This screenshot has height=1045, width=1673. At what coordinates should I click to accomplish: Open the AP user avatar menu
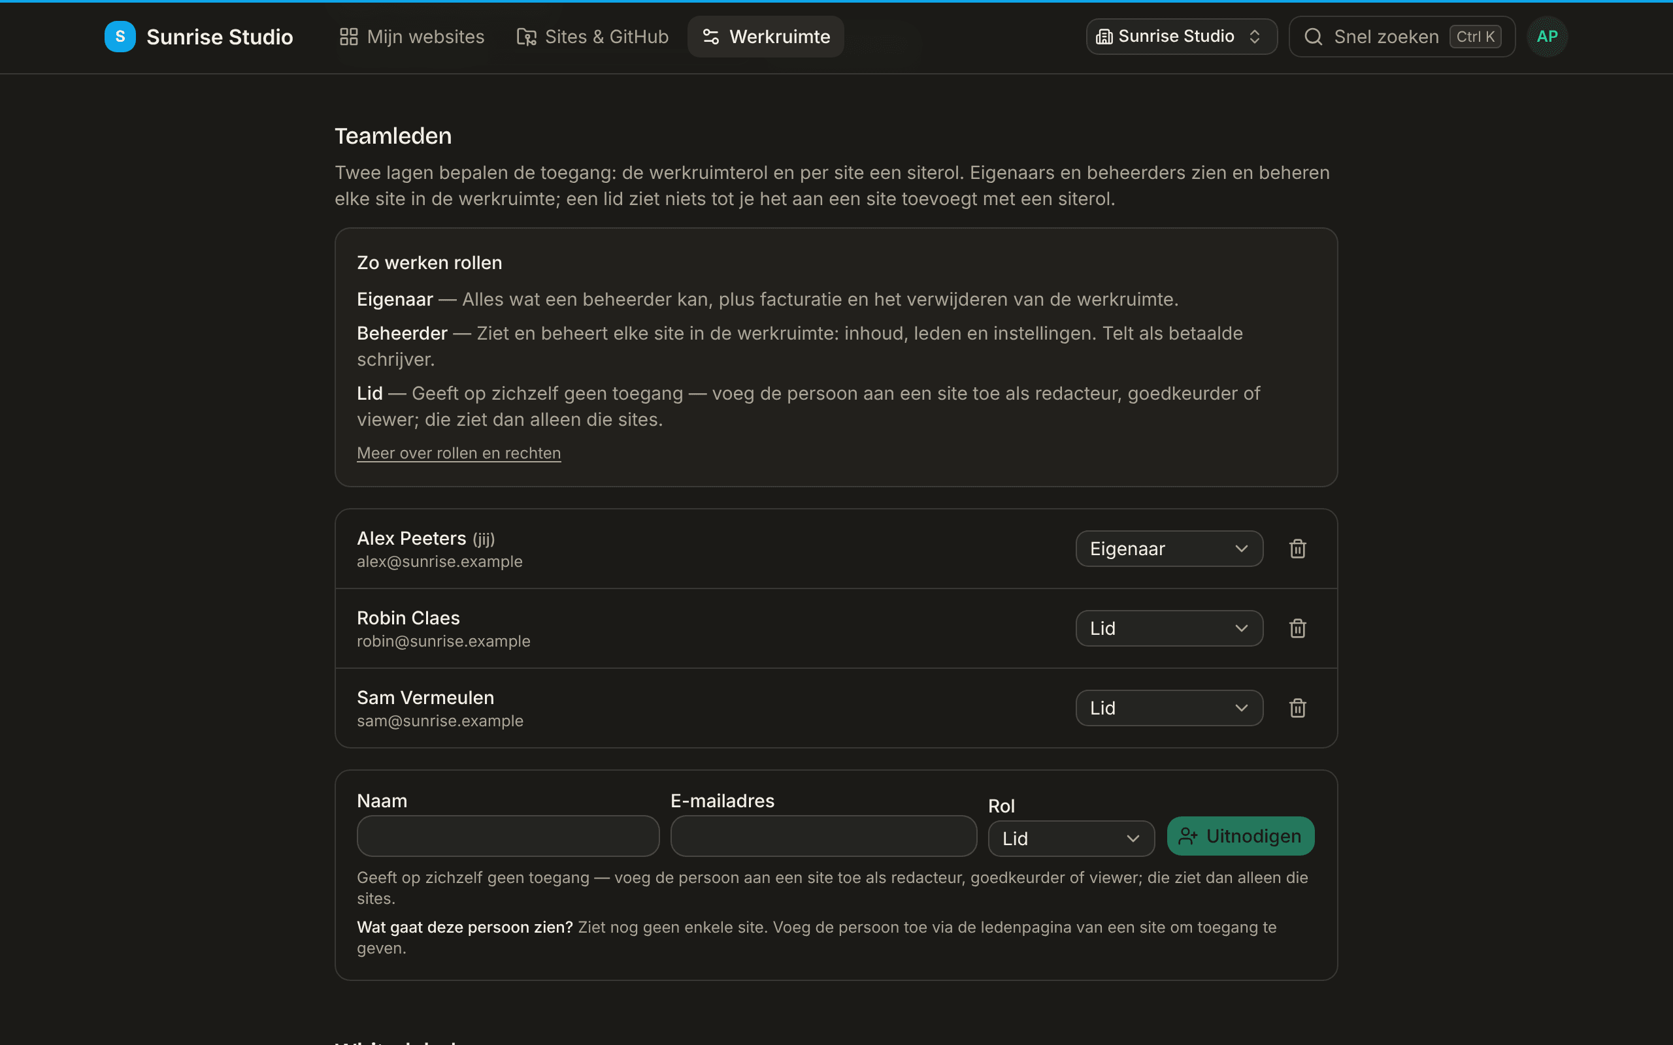[1547, 37]
